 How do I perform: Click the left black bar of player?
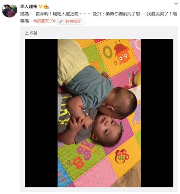point(42,113)
